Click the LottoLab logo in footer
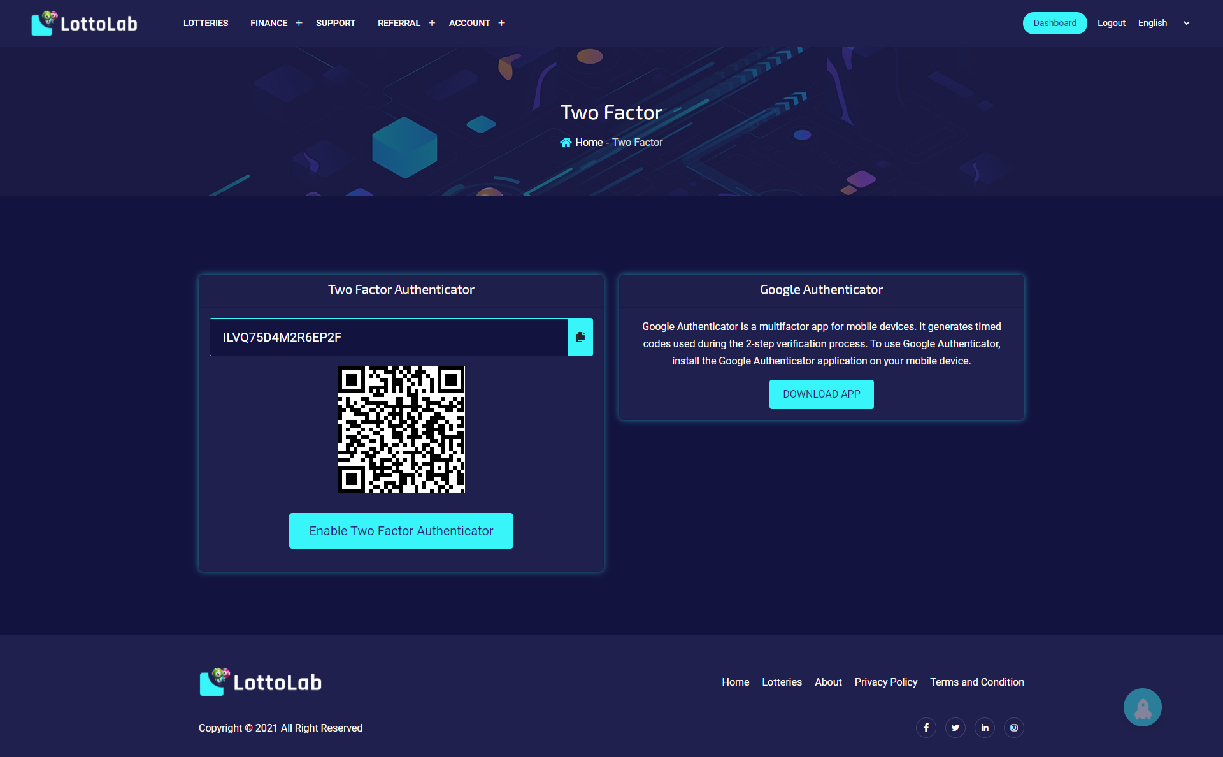The height and width of the screenshot is (757, 1223). pyautogui.click(x=261, y=682)
